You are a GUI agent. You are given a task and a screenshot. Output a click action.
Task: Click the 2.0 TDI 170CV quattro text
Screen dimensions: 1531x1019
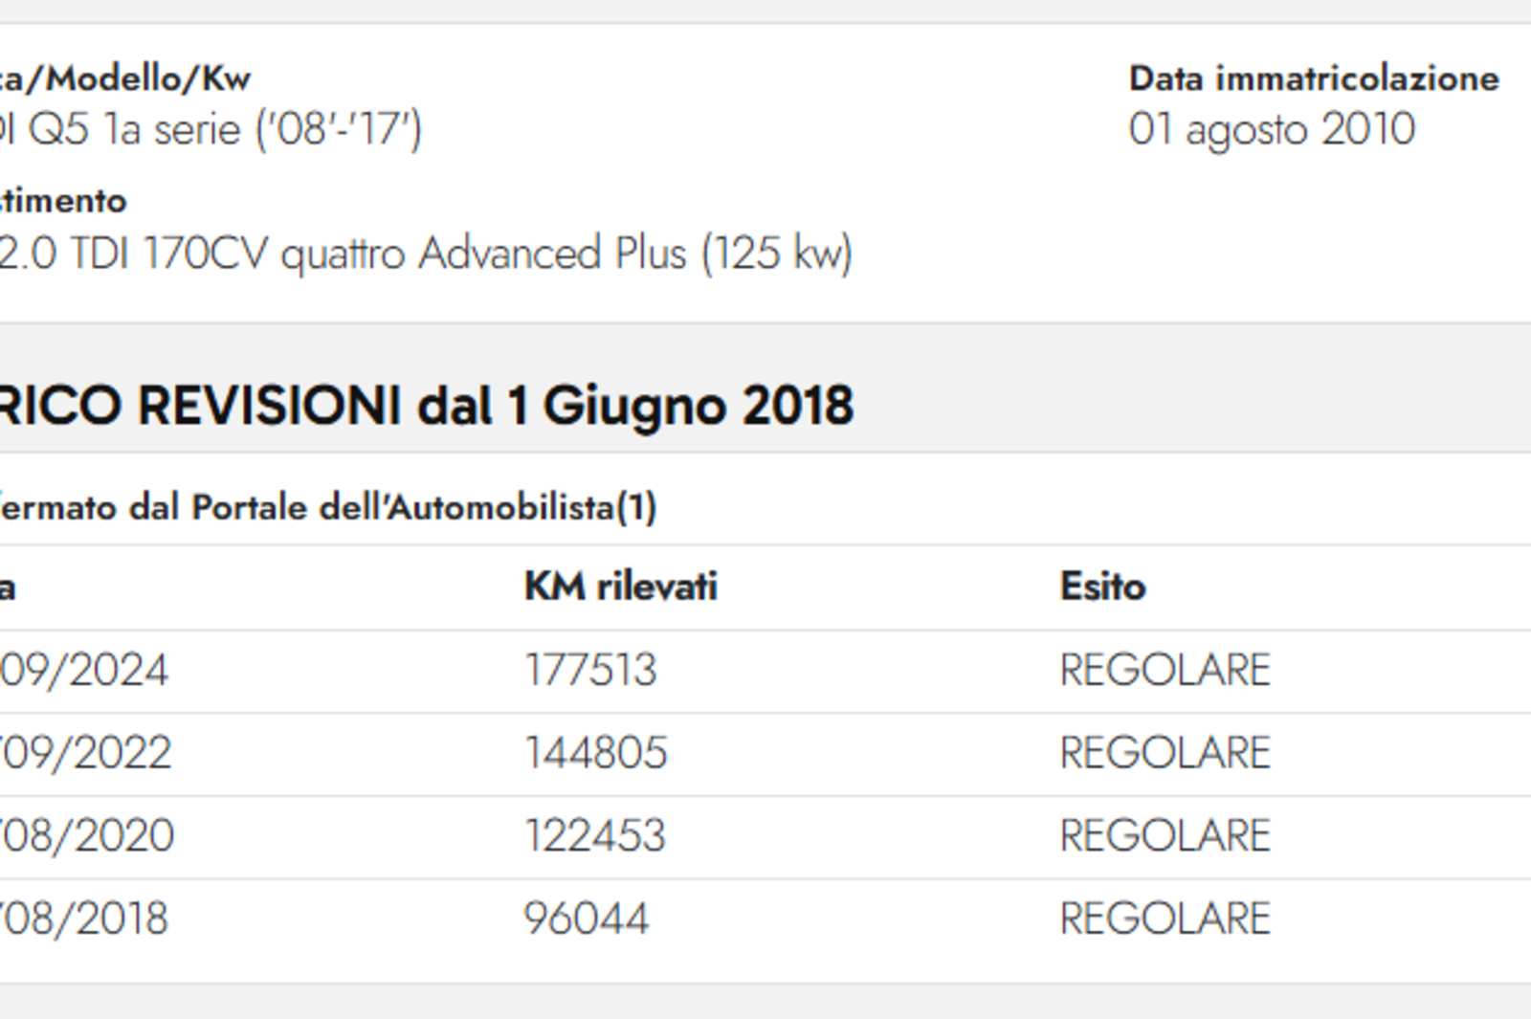202,255
